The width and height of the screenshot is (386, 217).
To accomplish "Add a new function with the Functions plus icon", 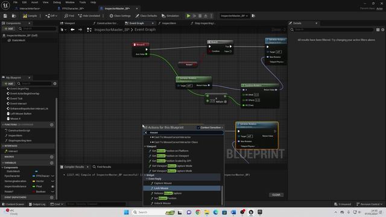I will tap(51, 125).
